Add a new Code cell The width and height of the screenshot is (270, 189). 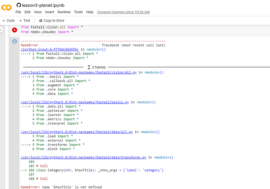point(9,21)
